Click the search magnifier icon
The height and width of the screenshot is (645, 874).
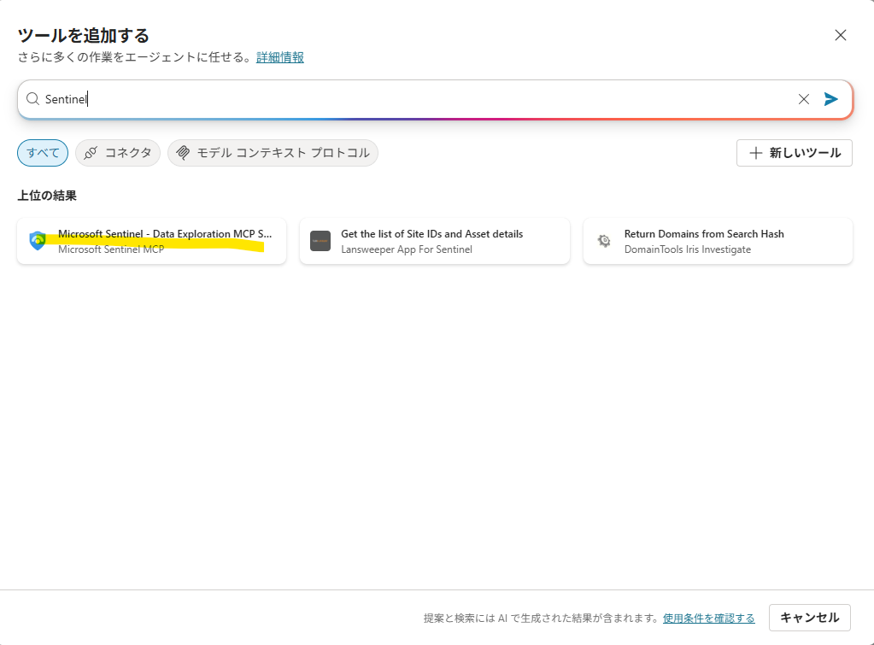32,99
